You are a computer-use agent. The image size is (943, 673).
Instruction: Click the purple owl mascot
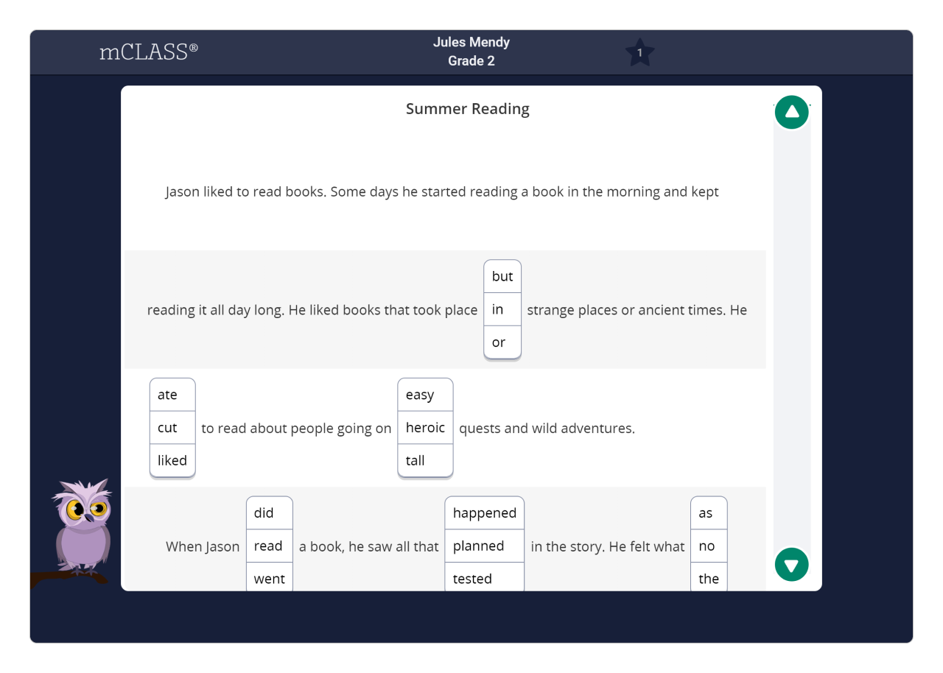(x=82, y=527)
